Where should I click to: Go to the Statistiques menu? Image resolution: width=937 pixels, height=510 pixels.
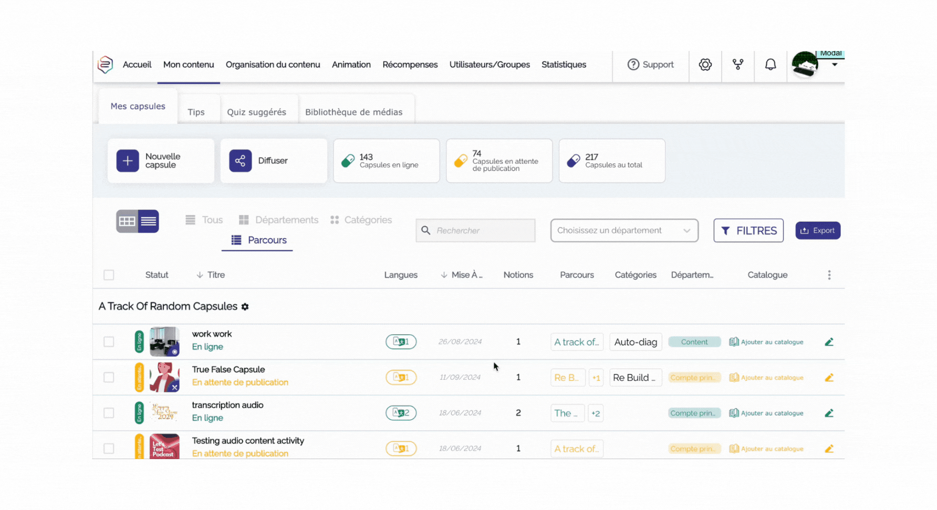tap(564, 65)
